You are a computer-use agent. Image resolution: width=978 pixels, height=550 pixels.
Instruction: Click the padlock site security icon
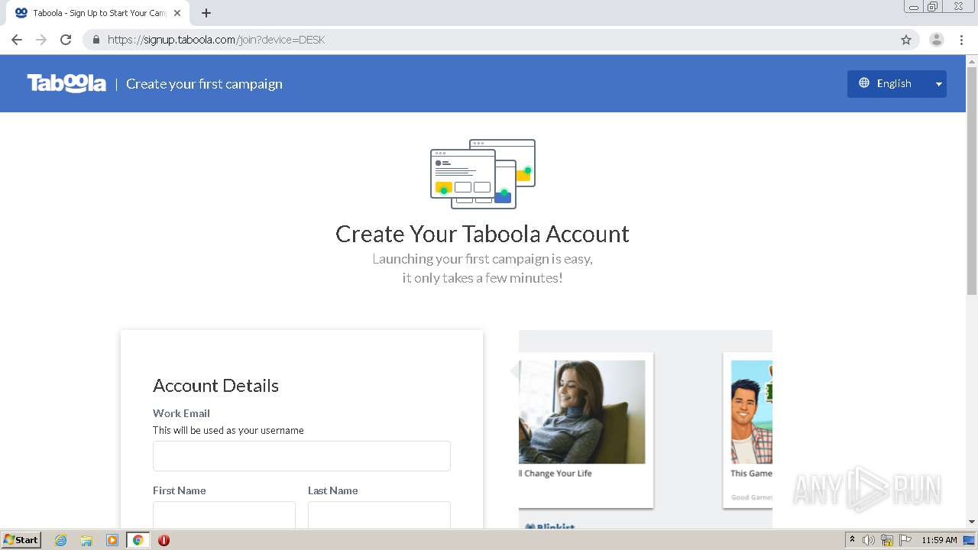96,40
